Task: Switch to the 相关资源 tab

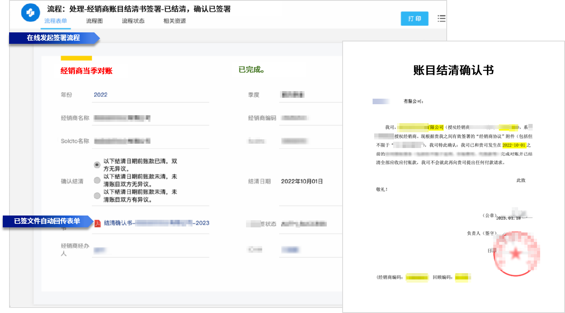Action: 175,21
